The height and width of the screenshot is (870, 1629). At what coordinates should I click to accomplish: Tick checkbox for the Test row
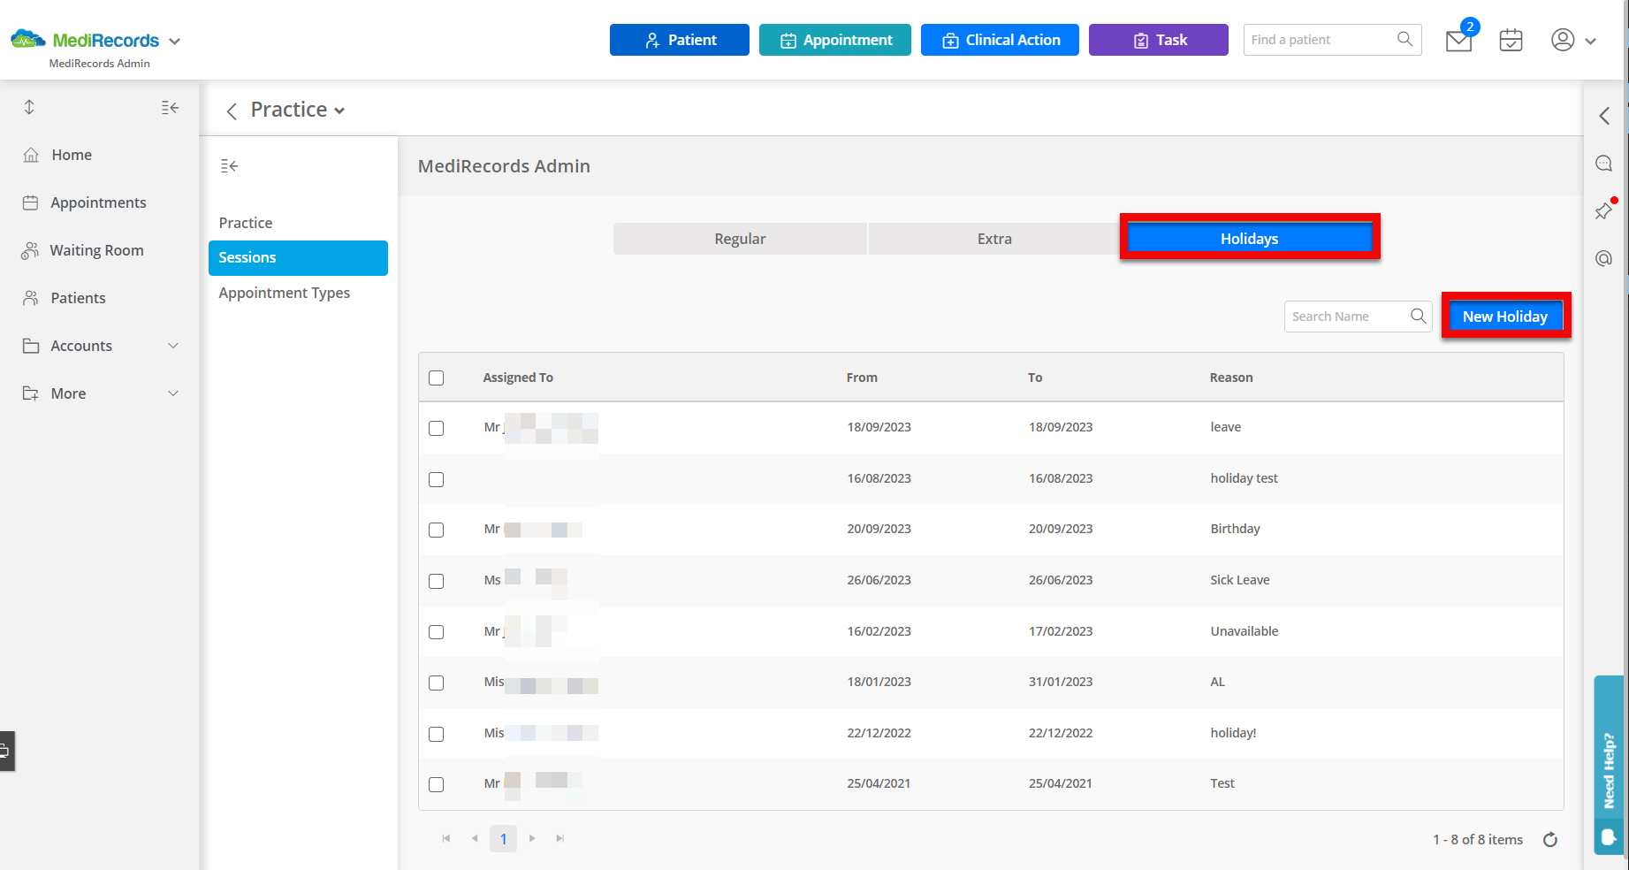[x=437, y=784]
